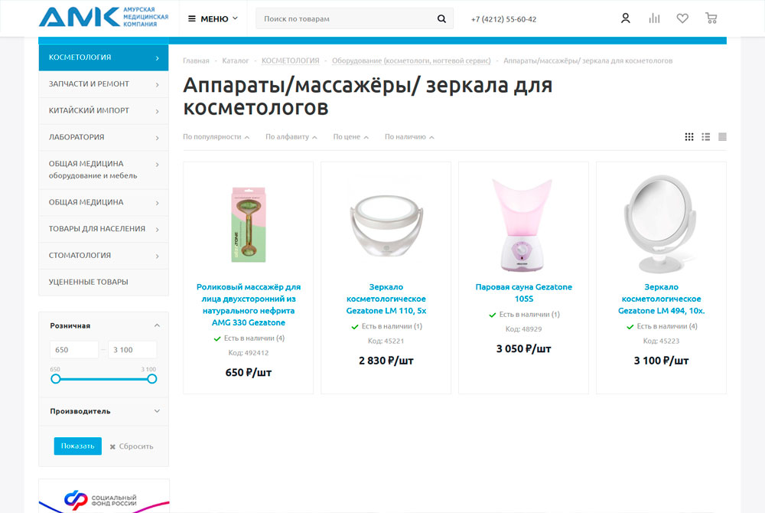Viewport: 765px width, 513px height.
Task: Click product code Код: 45223
Action: tap(661, 341)
